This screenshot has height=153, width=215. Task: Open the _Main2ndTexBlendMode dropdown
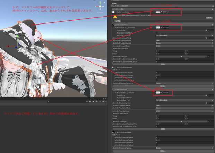pos(184,40)
